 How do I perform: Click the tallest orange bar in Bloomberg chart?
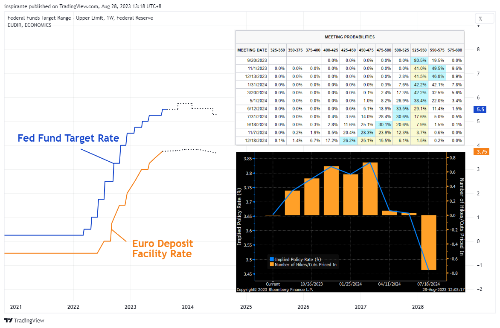(x=370, y=189)
